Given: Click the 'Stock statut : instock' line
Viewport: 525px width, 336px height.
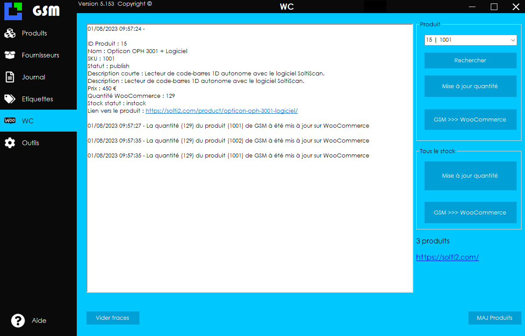Looking at the screenshot, I should coord(117,103).
